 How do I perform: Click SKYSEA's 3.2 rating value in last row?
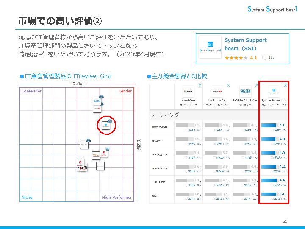point(254,194)
